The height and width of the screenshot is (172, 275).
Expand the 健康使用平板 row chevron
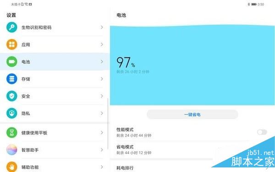click(102, 133)
